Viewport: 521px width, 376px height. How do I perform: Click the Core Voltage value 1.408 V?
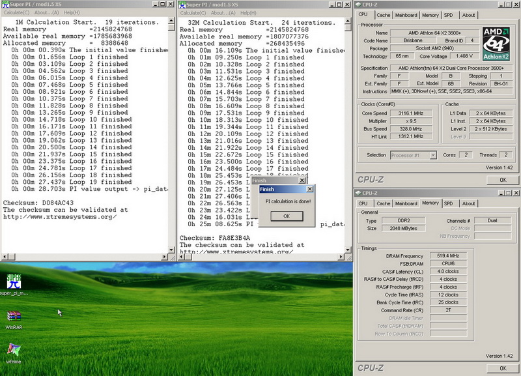coord(464,56)
